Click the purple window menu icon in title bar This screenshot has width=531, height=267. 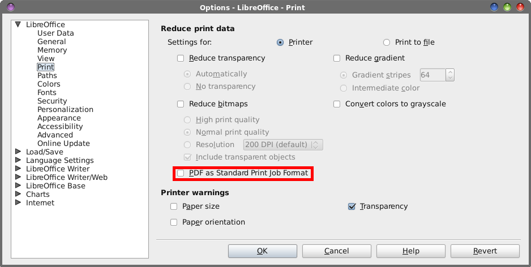tap(11, 7)
